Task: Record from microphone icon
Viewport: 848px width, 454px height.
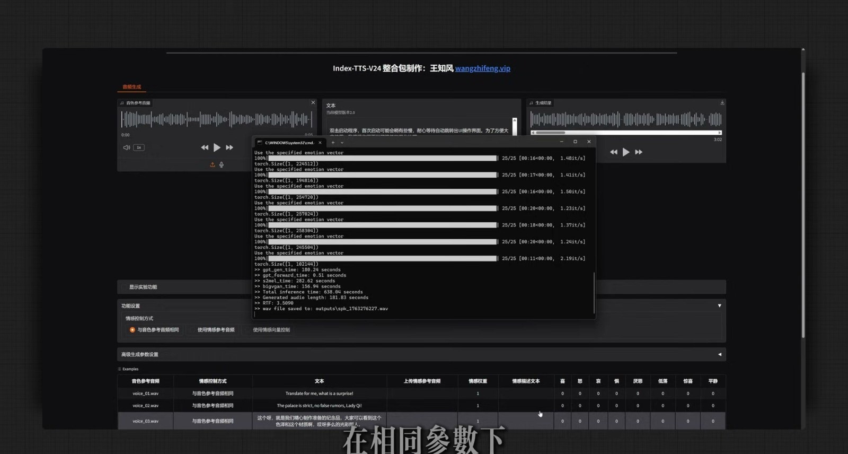Action: tap(222, 165)
